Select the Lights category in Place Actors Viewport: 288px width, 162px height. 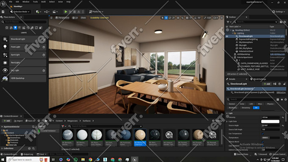tap(15, 28)
